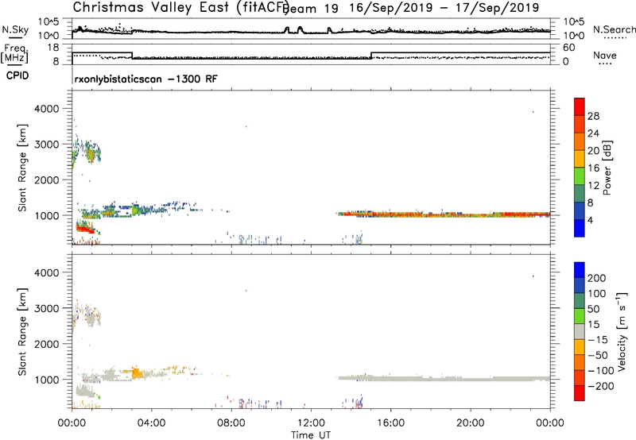Click the high-range power scatter near 3000 km

87,152
